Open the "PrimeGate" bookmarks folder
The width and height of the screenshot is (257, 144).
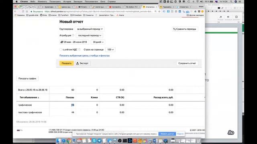click(x=76, y=15)
